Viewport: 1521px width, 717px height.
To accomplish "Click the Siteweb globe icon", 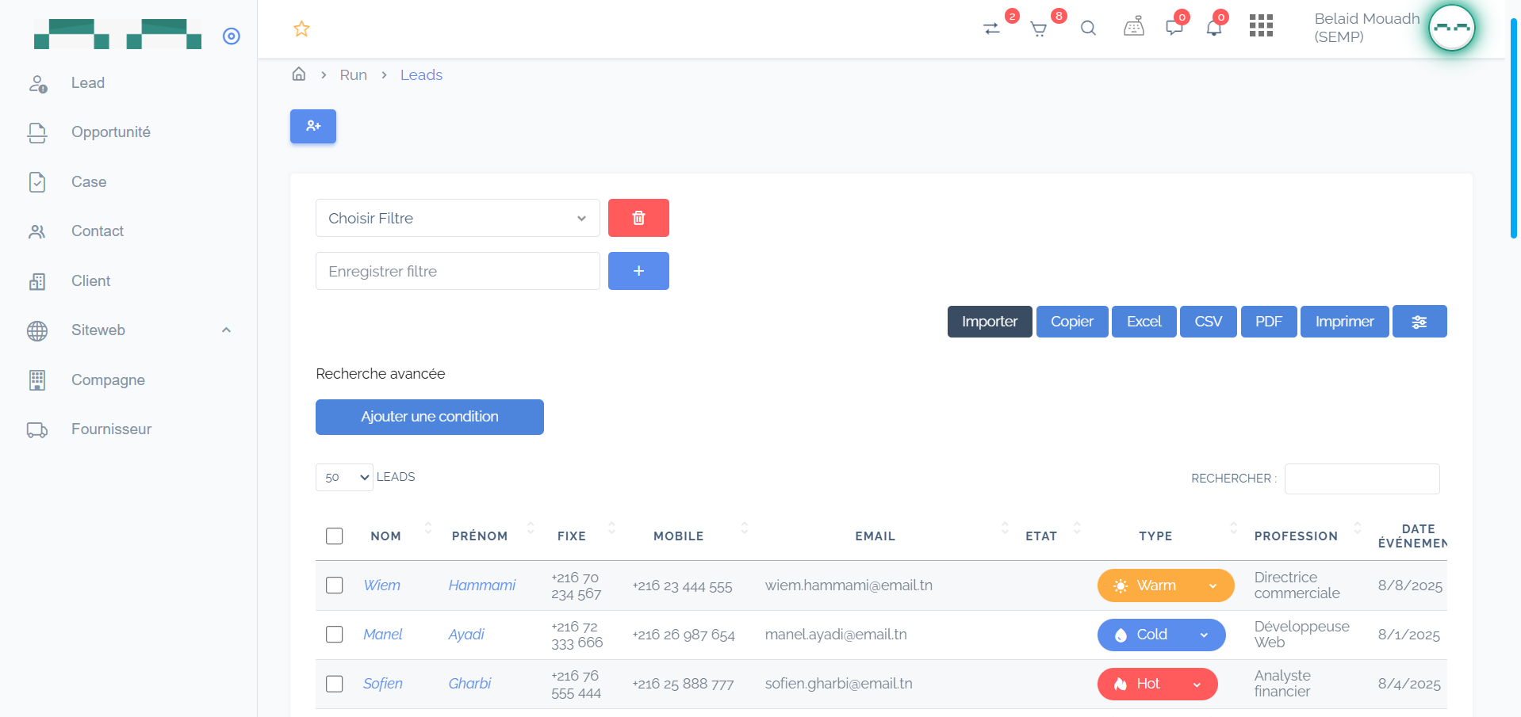I will (37, 330).
